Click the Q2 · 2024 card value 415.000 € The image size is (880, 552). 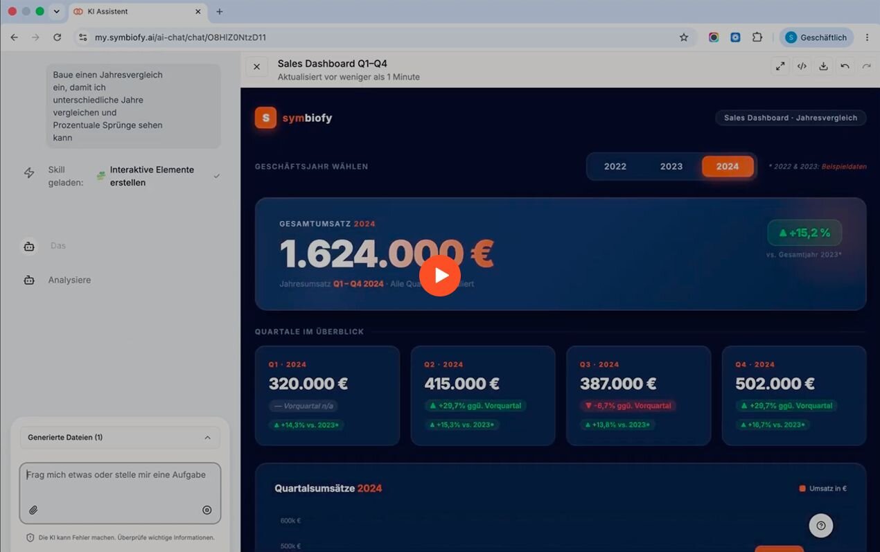tap(461, 384)
